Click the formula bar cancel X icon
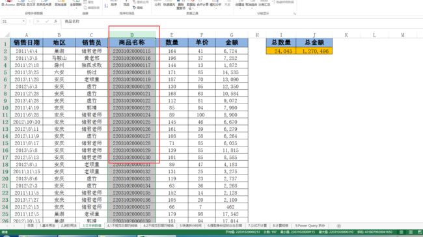Screen dimensions: 423x237 click(38, 21)
